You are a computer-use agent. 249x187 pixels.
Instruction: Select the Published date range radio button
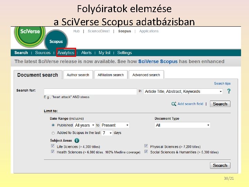(53, 125)
